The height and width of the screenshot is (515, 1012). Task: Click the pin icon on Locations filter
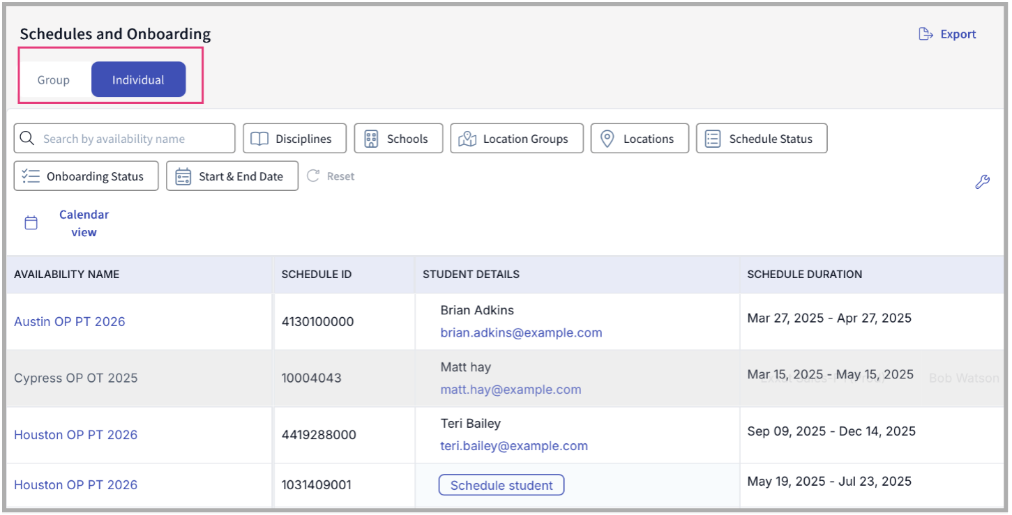[x=607, y=139]
